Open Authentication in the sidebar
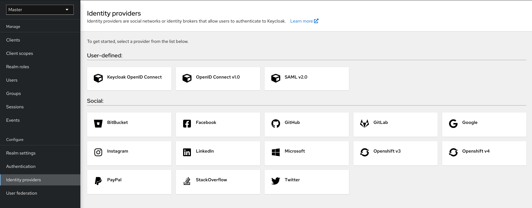Screen dimensions: 532x208 click(x=21, y=167)
